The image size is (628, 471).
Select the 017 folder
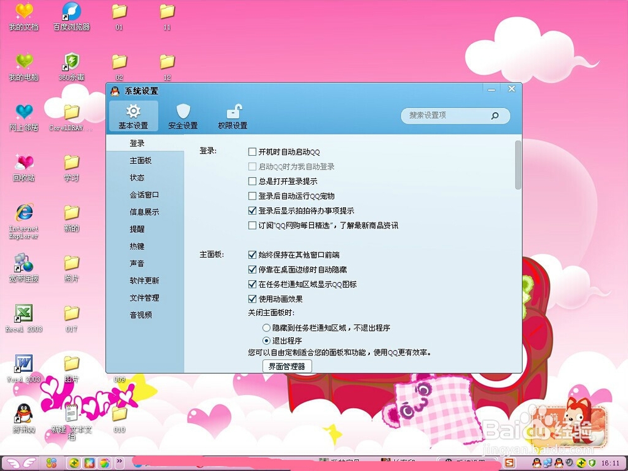[x=72, y=319]
